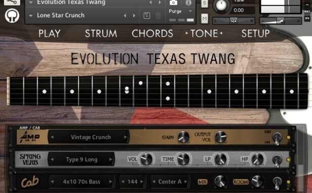Viewport: 312px width, 193px height.
Task: Adjust the amp GAIN knob
Action: (x=183, y=137)
